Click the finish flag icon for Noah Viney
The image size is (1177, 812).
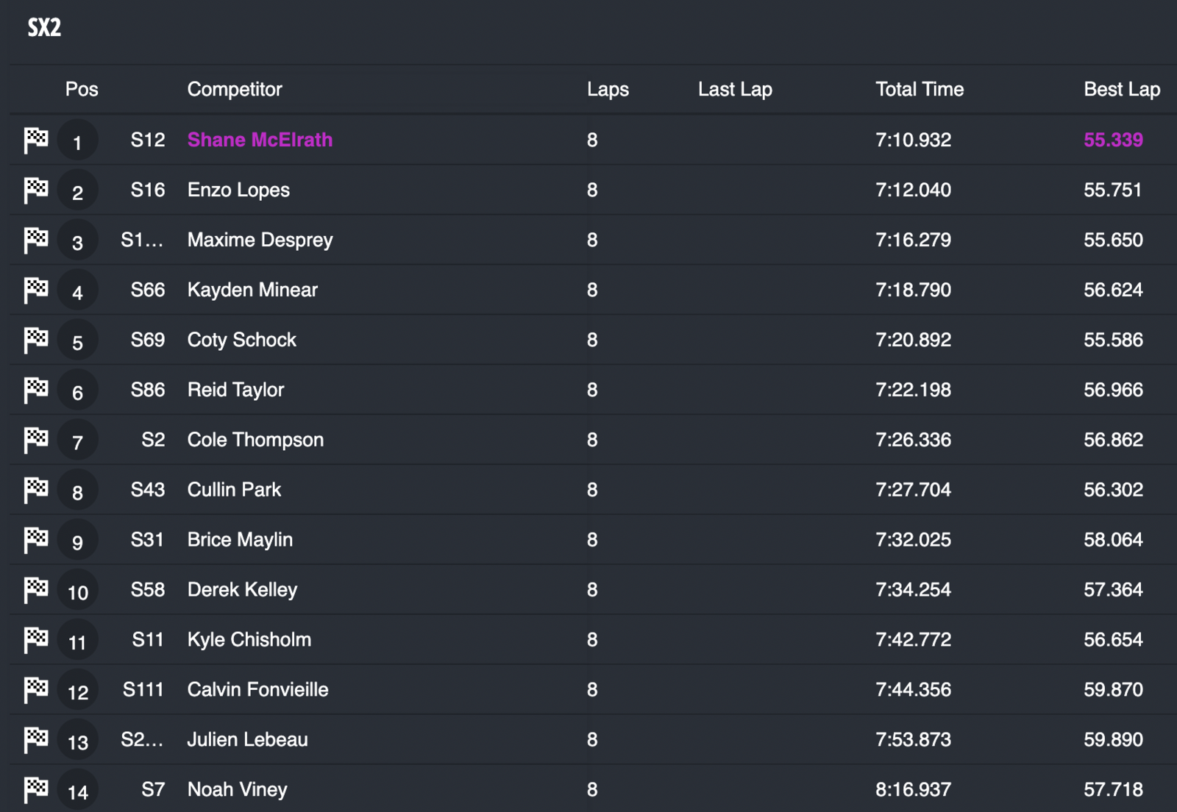click(x=35, y=790)
